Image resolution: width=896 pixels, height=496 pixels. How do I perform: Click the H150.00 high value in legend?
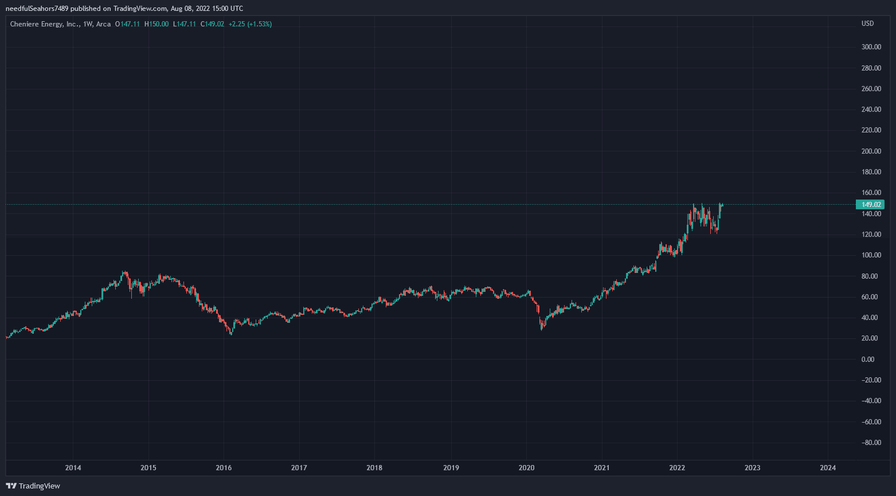pos(156,24)
